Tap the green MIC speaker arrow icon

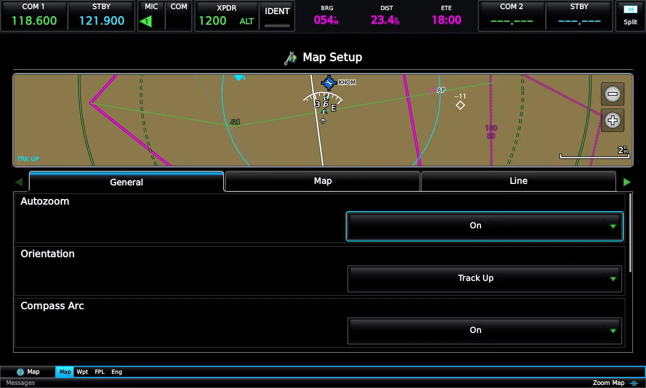146,22
